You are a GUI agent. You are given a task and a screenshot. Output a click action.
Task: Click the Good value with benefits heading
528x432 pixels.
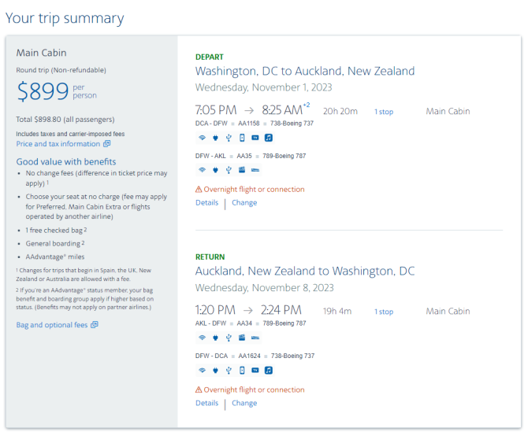[x=66, y=162]
